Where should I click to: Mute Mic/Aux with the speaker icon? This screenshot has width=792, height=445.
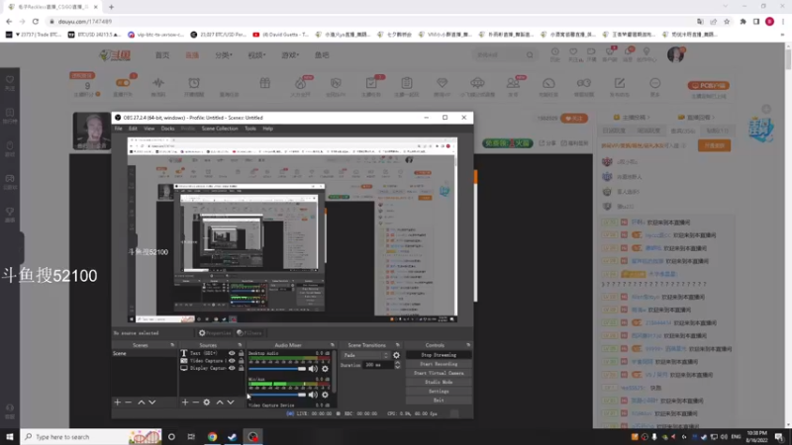(313, 395)
